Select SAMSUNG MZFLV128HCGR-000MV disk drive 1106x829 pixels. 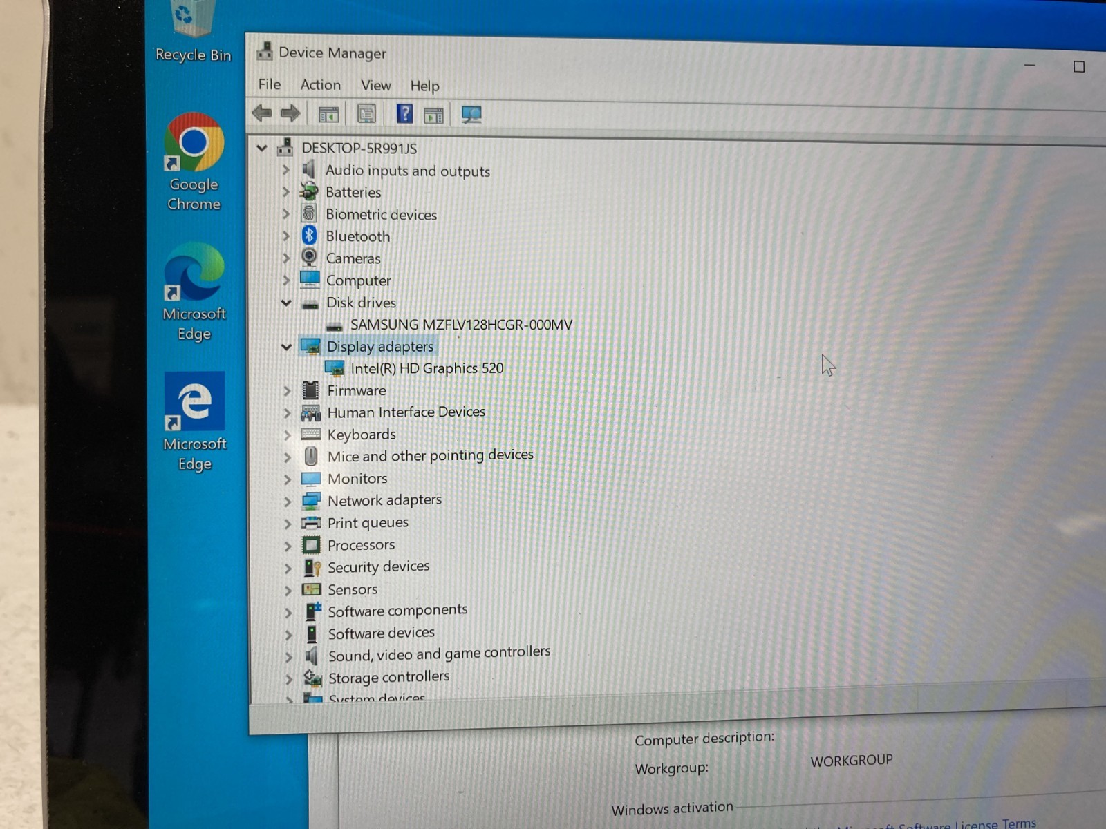[461, 324]
